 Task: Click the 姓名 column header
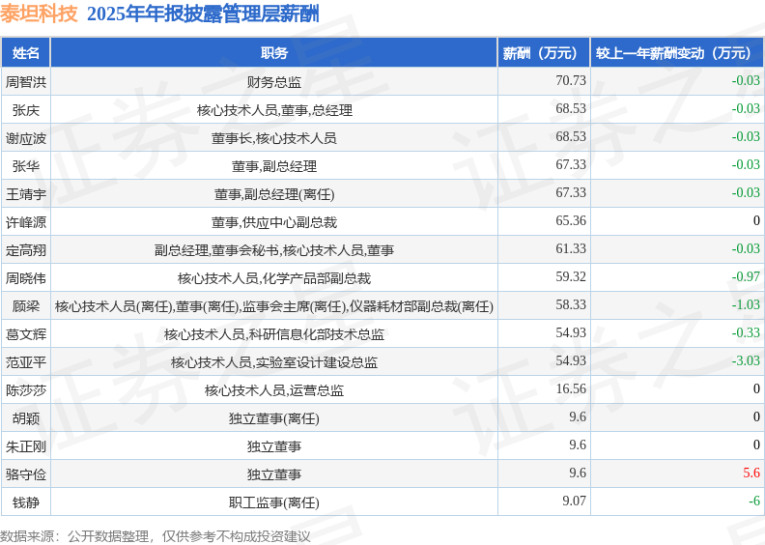pos(25,53)
